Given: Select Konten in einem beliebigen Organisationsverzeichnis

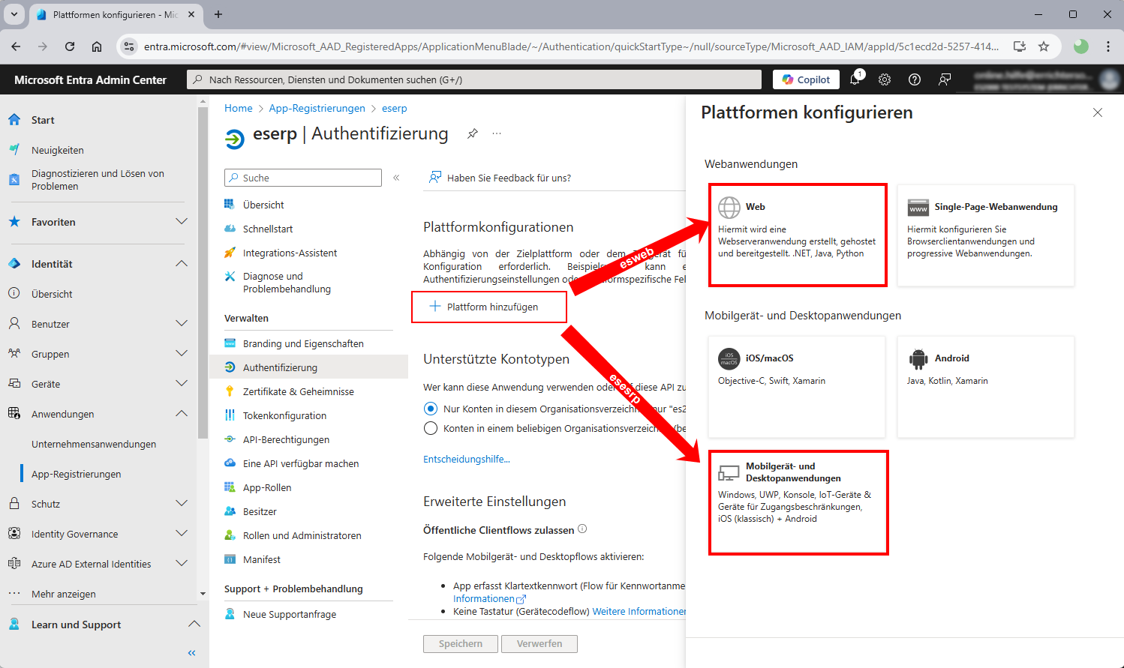Looking at the screenshot, I should [x=431, y=428].
